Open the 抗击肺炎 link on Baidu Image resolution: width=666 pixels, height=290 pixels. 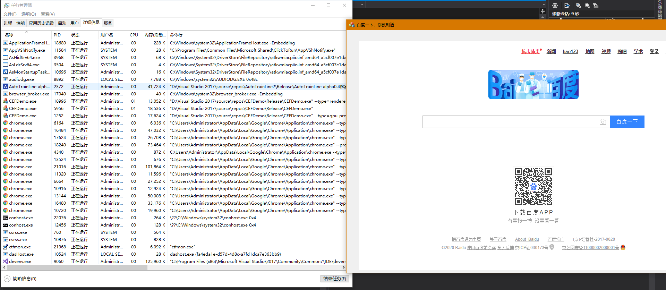coord(530,51)
